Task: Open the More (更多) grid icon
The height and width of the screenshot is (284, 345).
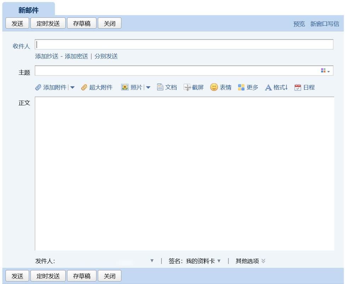Action: click(x=241, y=87)
